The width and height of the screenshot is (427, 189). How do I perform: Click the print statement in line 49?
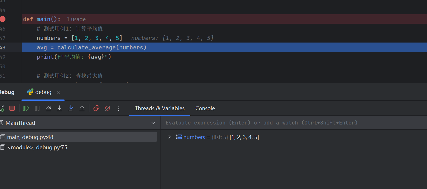(74, 57)
